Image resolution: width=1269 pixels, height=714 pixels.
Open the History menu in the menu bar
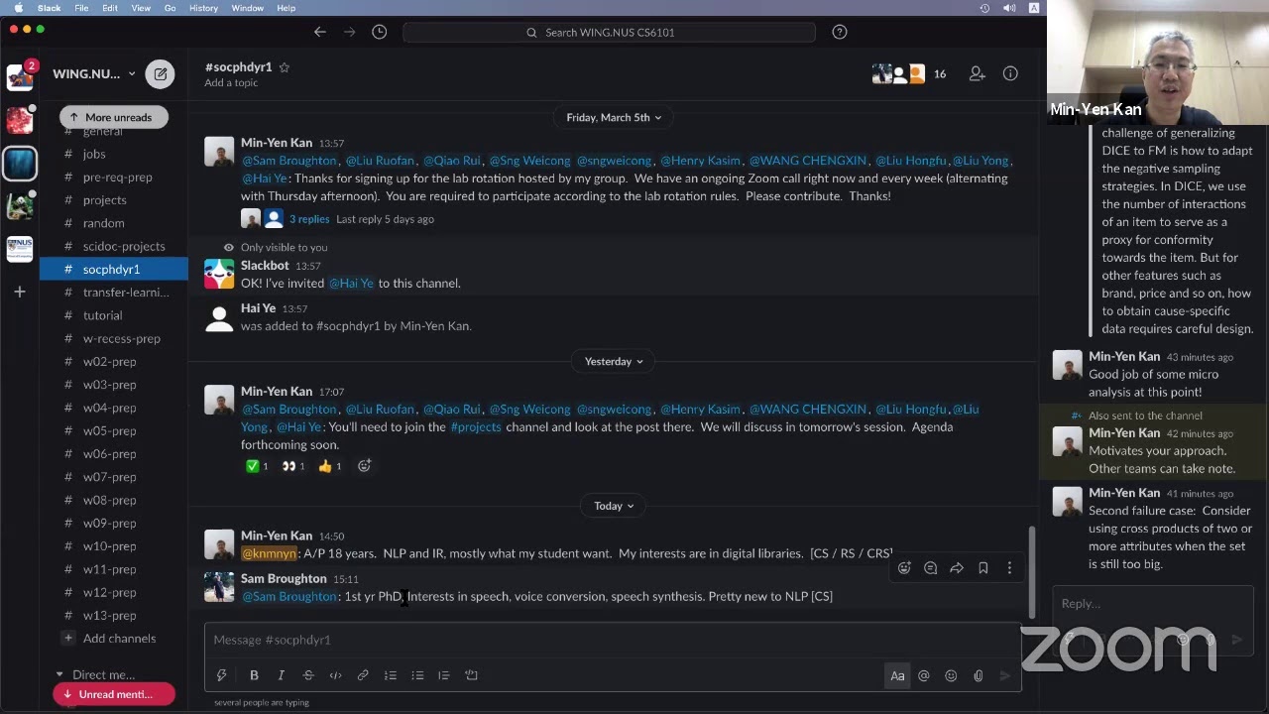coord(203,8)
